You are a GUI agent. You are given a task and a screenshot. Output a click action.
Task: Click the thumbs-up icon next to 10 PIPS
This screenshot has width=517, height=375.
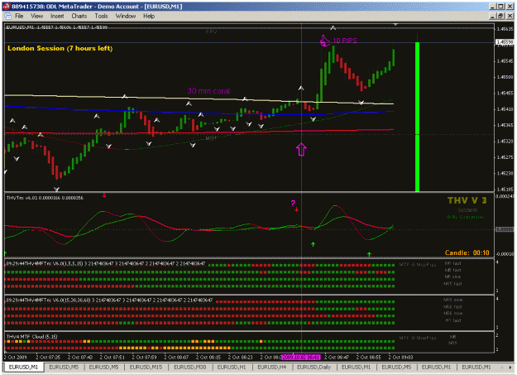pyautogui.click(x=325, y=41)
